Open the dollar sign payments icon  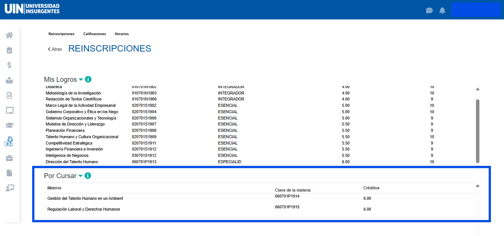10,65
